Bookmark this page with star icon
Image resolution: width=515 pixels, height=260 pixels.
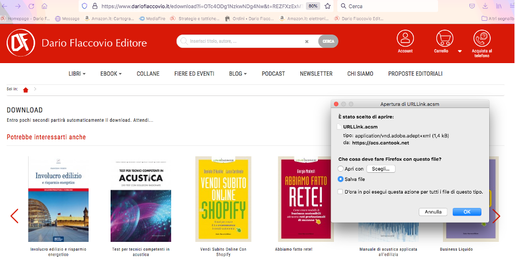327,6
